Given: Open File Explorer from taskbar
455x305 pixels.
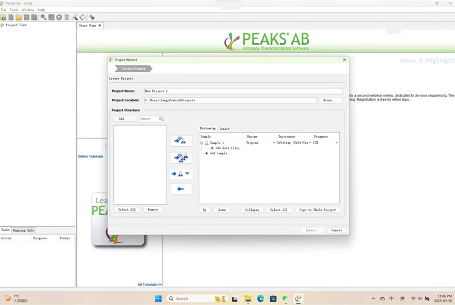Looking at the screenshot, I should 248,299.
